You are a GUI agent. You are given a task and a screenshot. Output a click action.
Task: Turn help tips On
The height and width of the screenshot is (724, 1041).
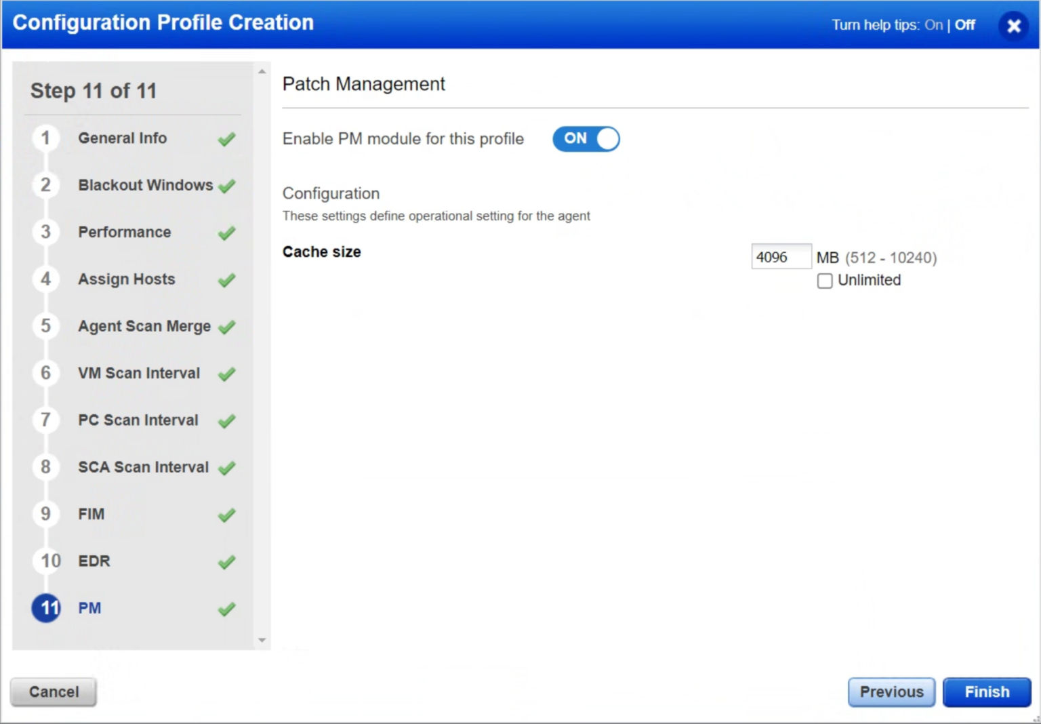pyautogui.click(x=933, y=24)
